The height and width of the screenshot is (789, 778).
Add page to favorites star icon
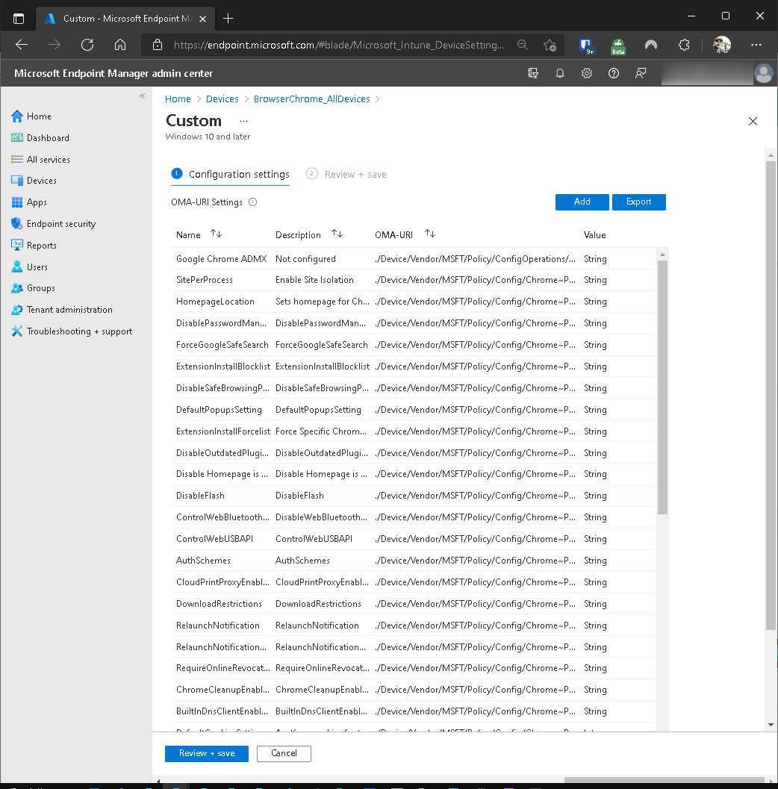(x=550, y=46)
